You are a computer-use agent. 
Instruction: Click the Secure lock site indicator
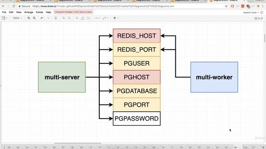pos(24,6)
